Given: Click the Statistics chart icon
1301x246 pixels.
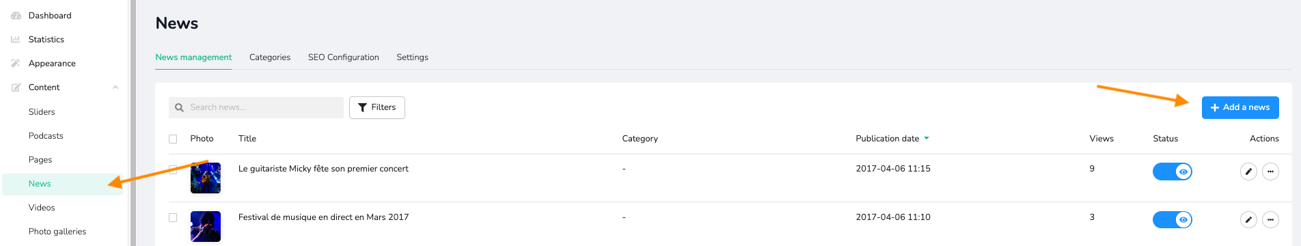Looking at the screenshot, I should (16, 39).
